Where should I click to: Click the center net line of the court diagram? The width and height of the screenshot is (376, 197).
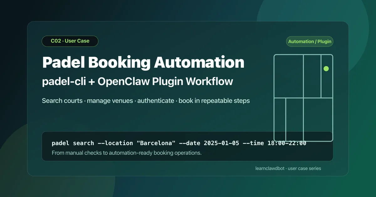(x=303, y=98)
